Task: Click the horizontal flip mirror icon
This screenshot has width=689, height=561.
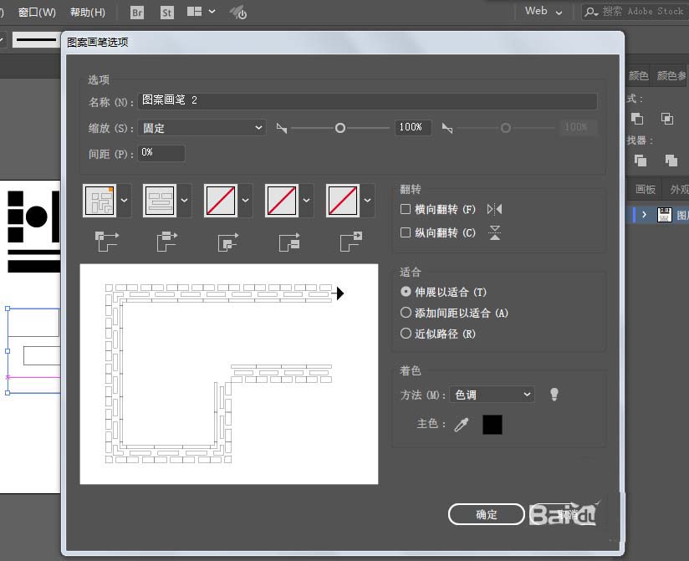Action: click(x=494, y=209)
